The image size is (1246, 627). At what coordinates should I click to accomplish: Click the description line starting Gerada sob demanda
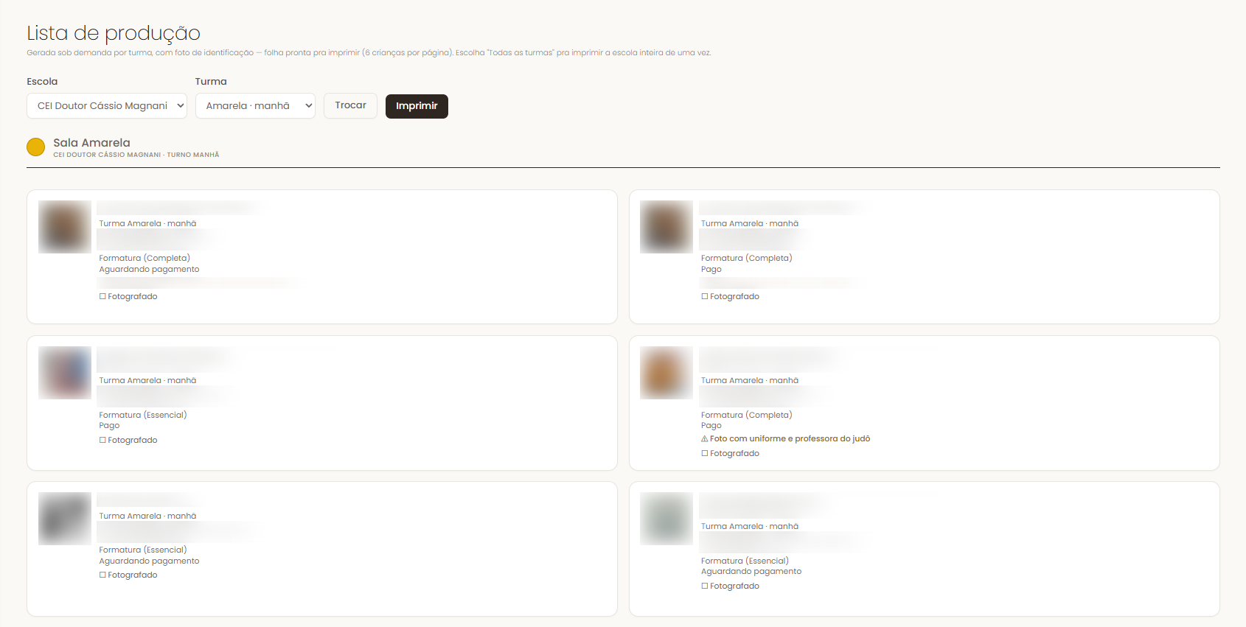(x=369, y=52)
